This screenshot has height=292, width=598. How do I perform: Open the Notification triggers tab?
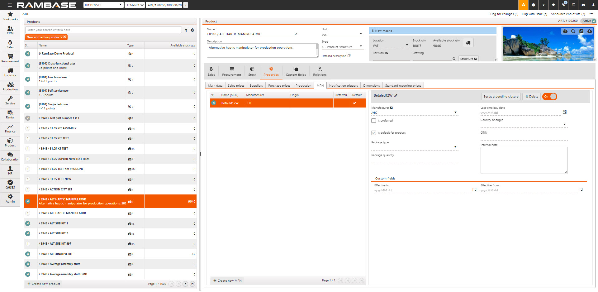[343, 86]
